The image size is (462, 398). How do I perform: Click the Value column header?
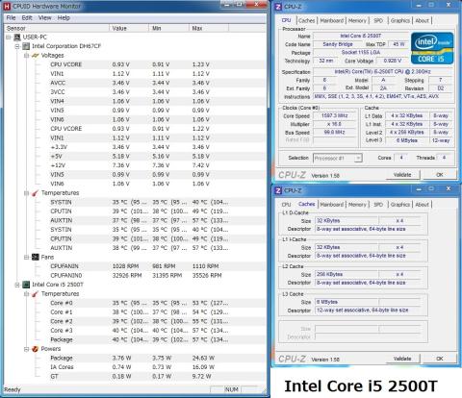pyautogui.click(x=129, y=29)
